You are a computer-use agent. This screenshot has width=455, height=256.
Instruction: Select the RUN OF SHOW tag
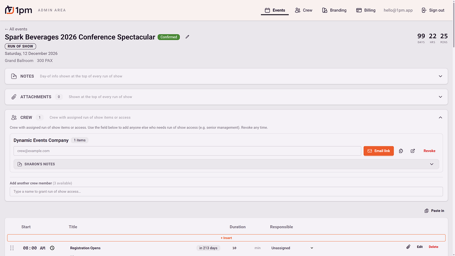20,46
